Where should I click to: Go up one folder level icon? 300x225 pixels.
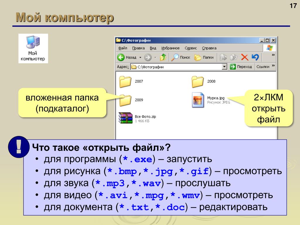pos(163,57)
